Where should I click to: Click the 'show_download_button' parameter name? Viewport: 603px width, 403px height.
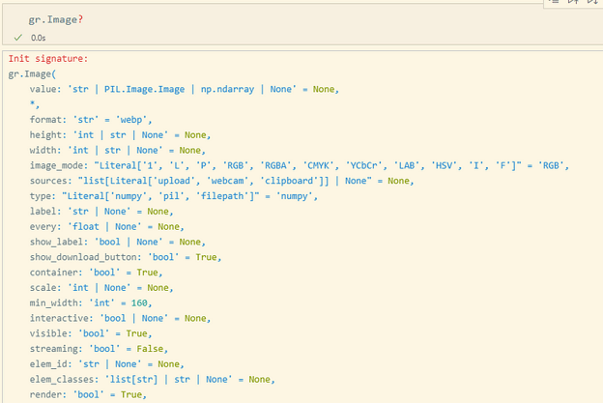tap(83, 257)
